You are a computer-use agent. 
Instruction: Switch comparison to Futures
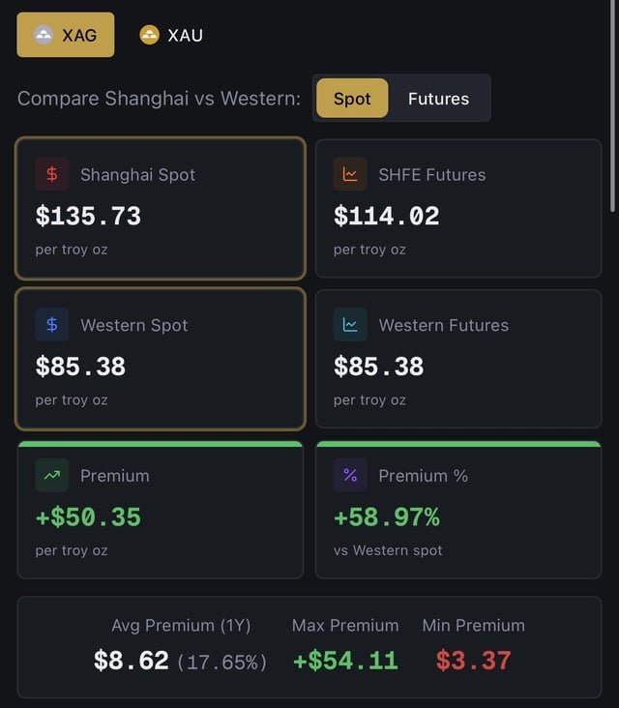(438, 99)
